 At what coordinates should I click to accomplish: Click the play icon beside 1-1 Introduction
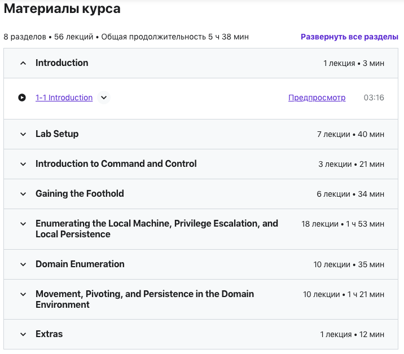(x=22, y=98)
